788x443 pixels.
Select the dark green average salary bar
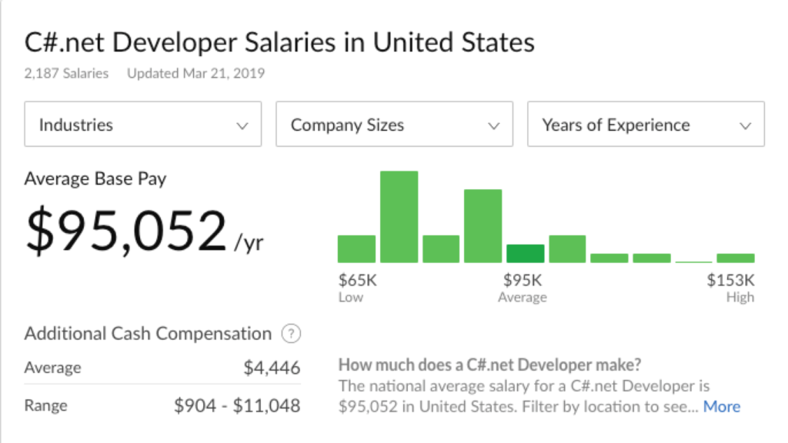click(x=525, y=254)
